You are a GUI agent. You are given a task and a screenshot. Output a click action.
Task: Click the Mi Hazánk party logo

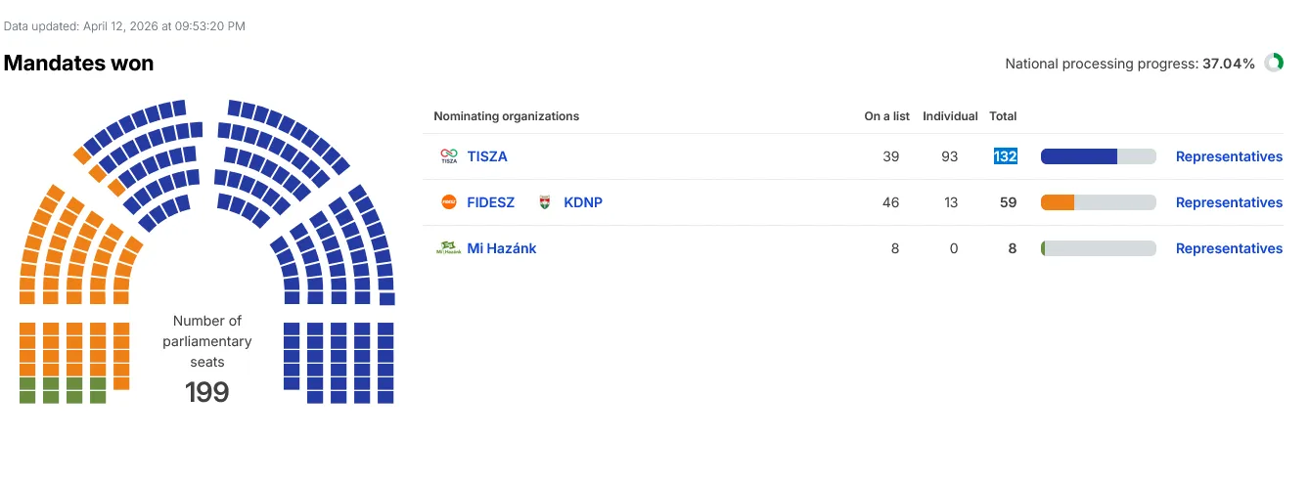[x=448, y=248]
